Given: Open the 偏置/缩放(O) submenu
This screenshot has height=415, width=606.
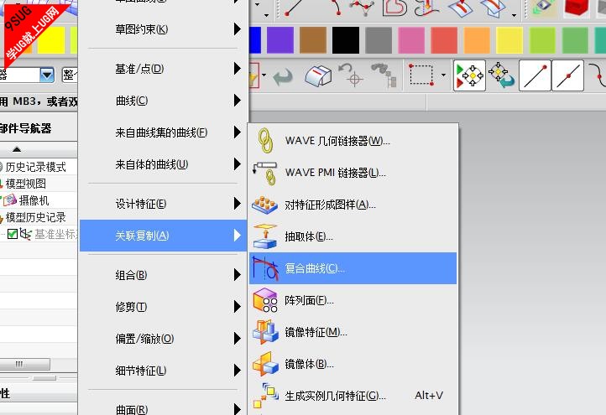Looking at the screenshot, I should 163,339.
